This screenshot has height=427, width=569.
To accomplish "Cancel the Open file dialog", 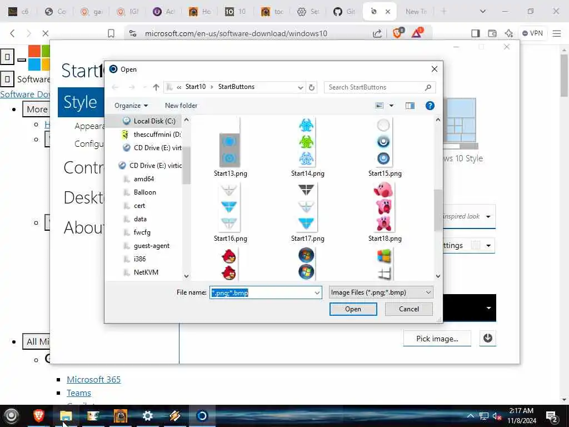I will (x=408, y=309).
